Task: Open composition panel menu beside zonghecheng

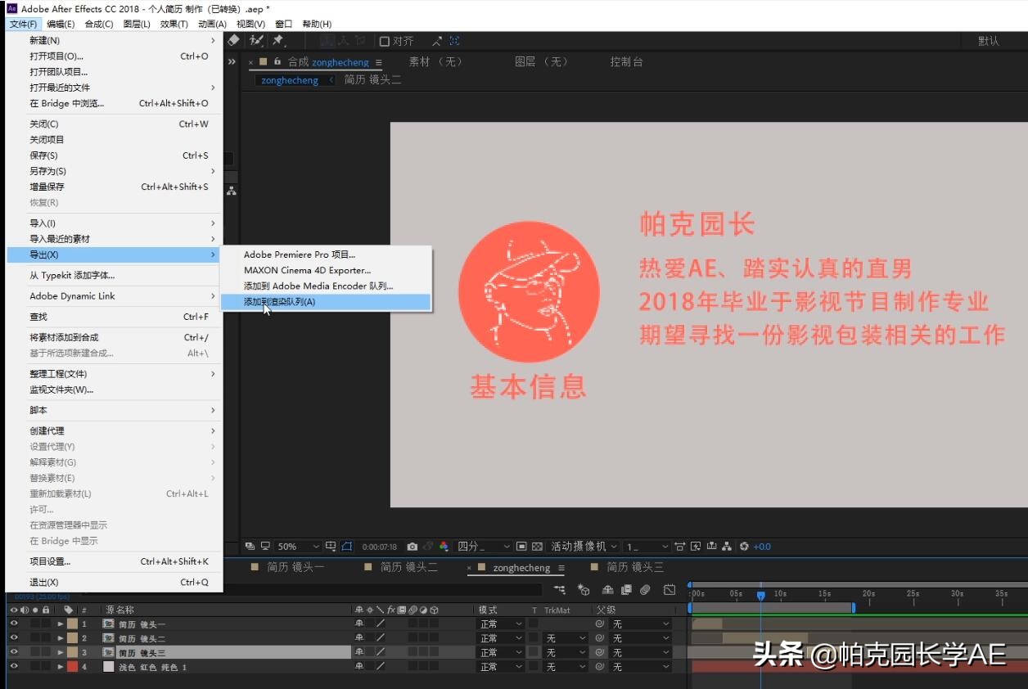Action: [378, 62]
